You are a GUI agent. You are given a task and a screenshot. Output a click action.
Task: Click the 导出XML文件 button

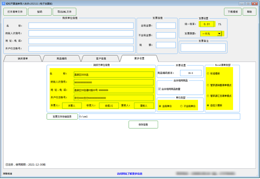click(x=64, y=12)
